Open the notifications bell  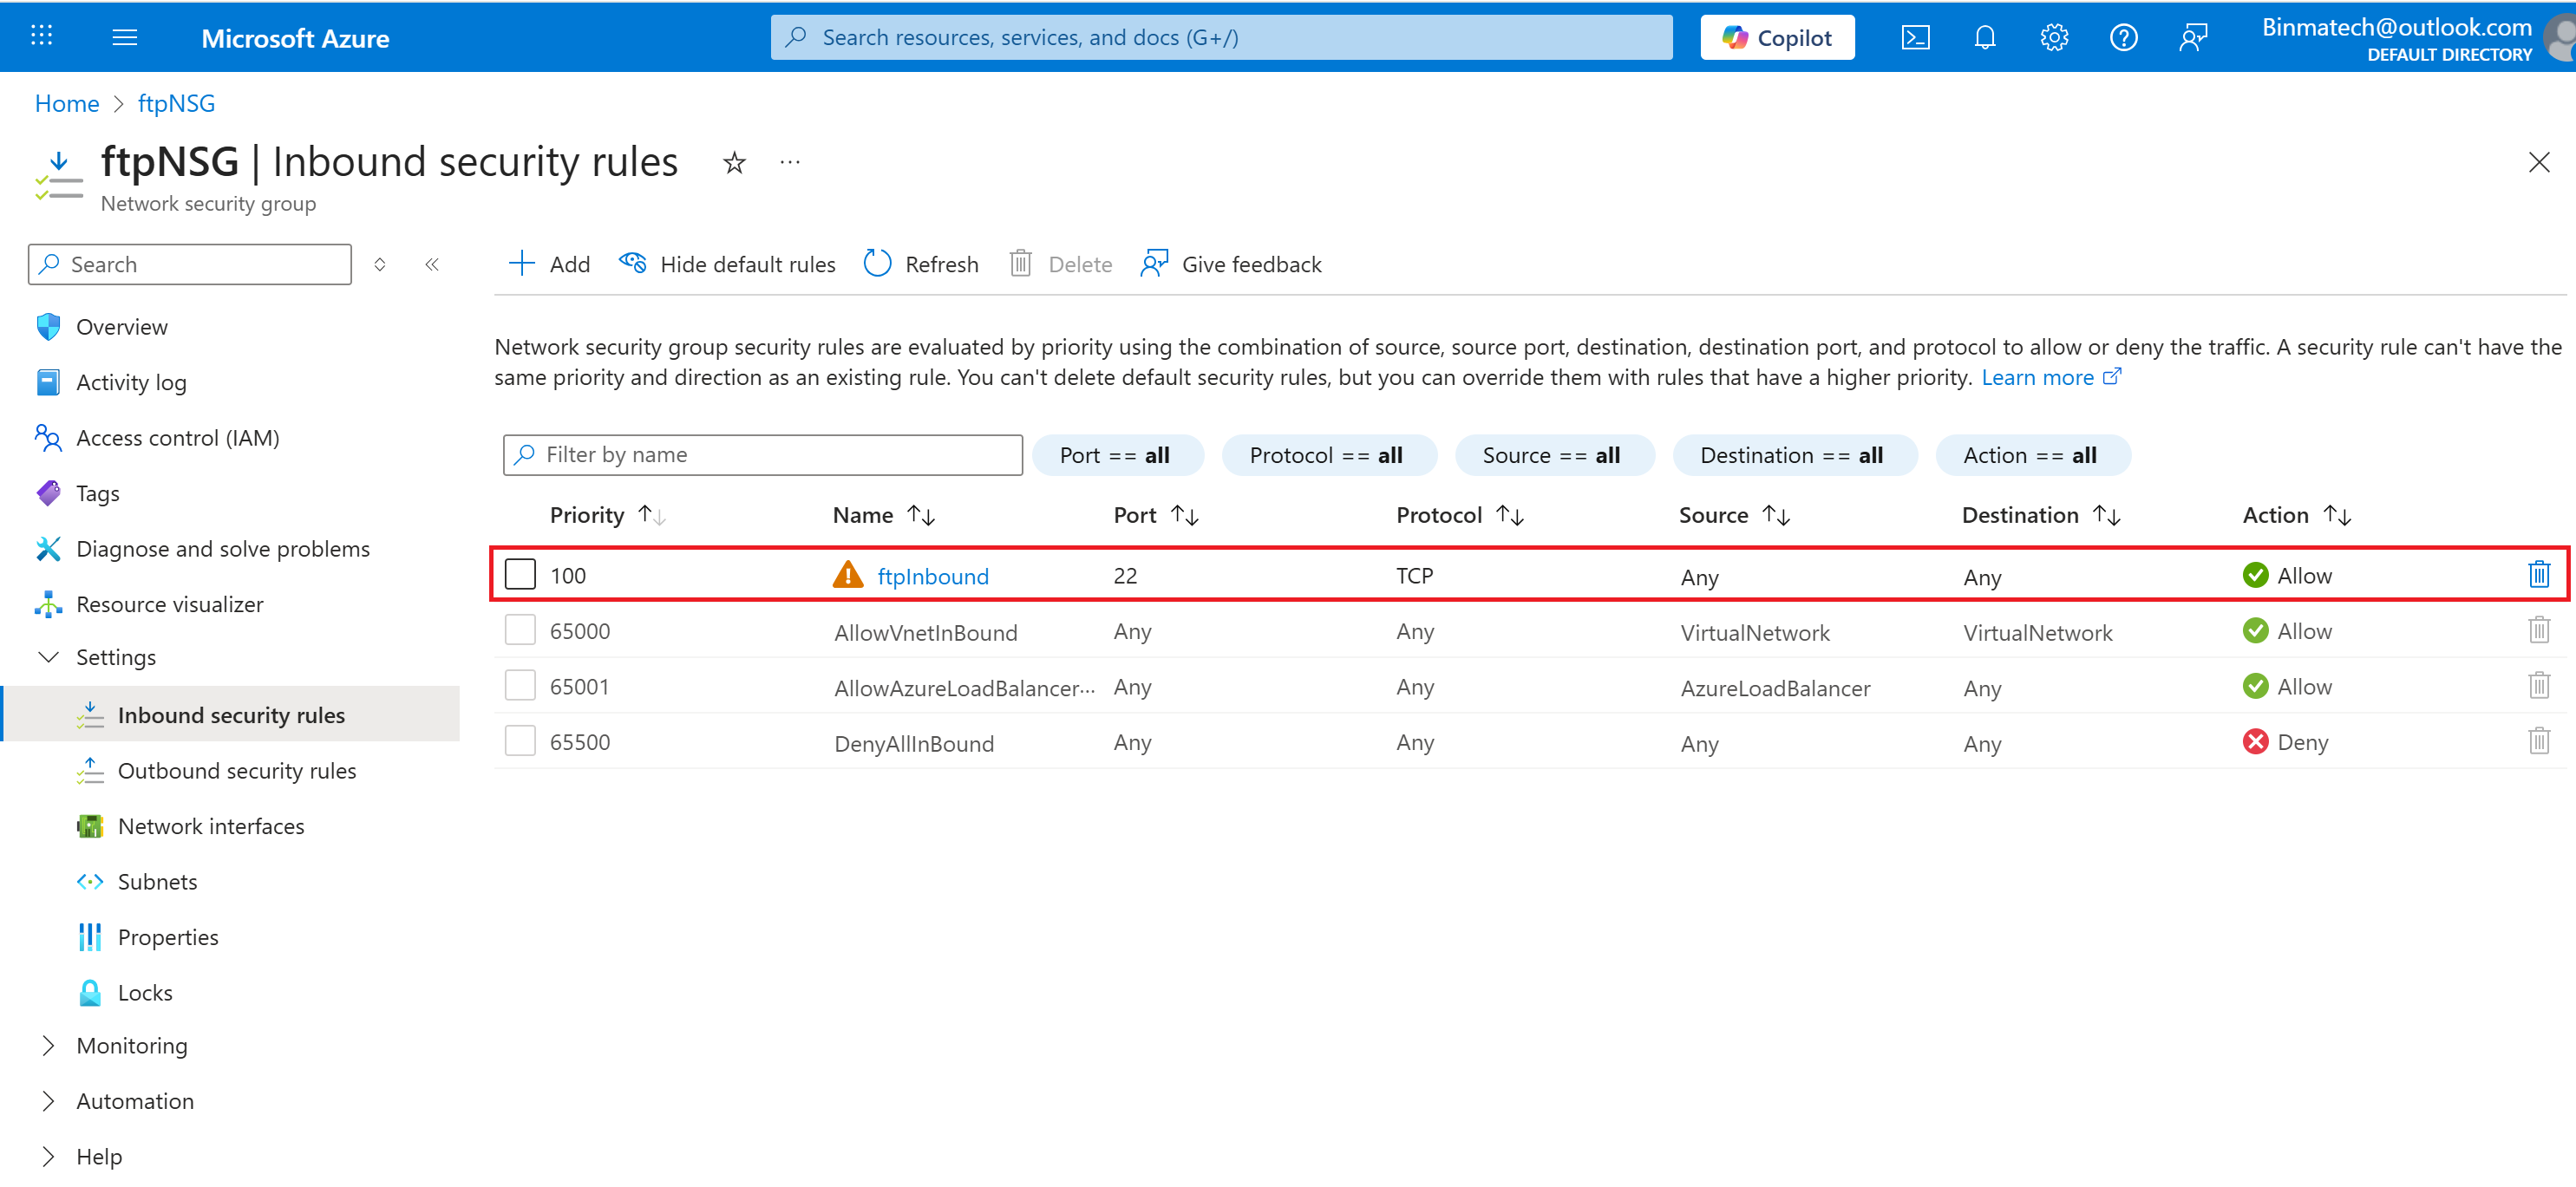[x=1984, y=38]
